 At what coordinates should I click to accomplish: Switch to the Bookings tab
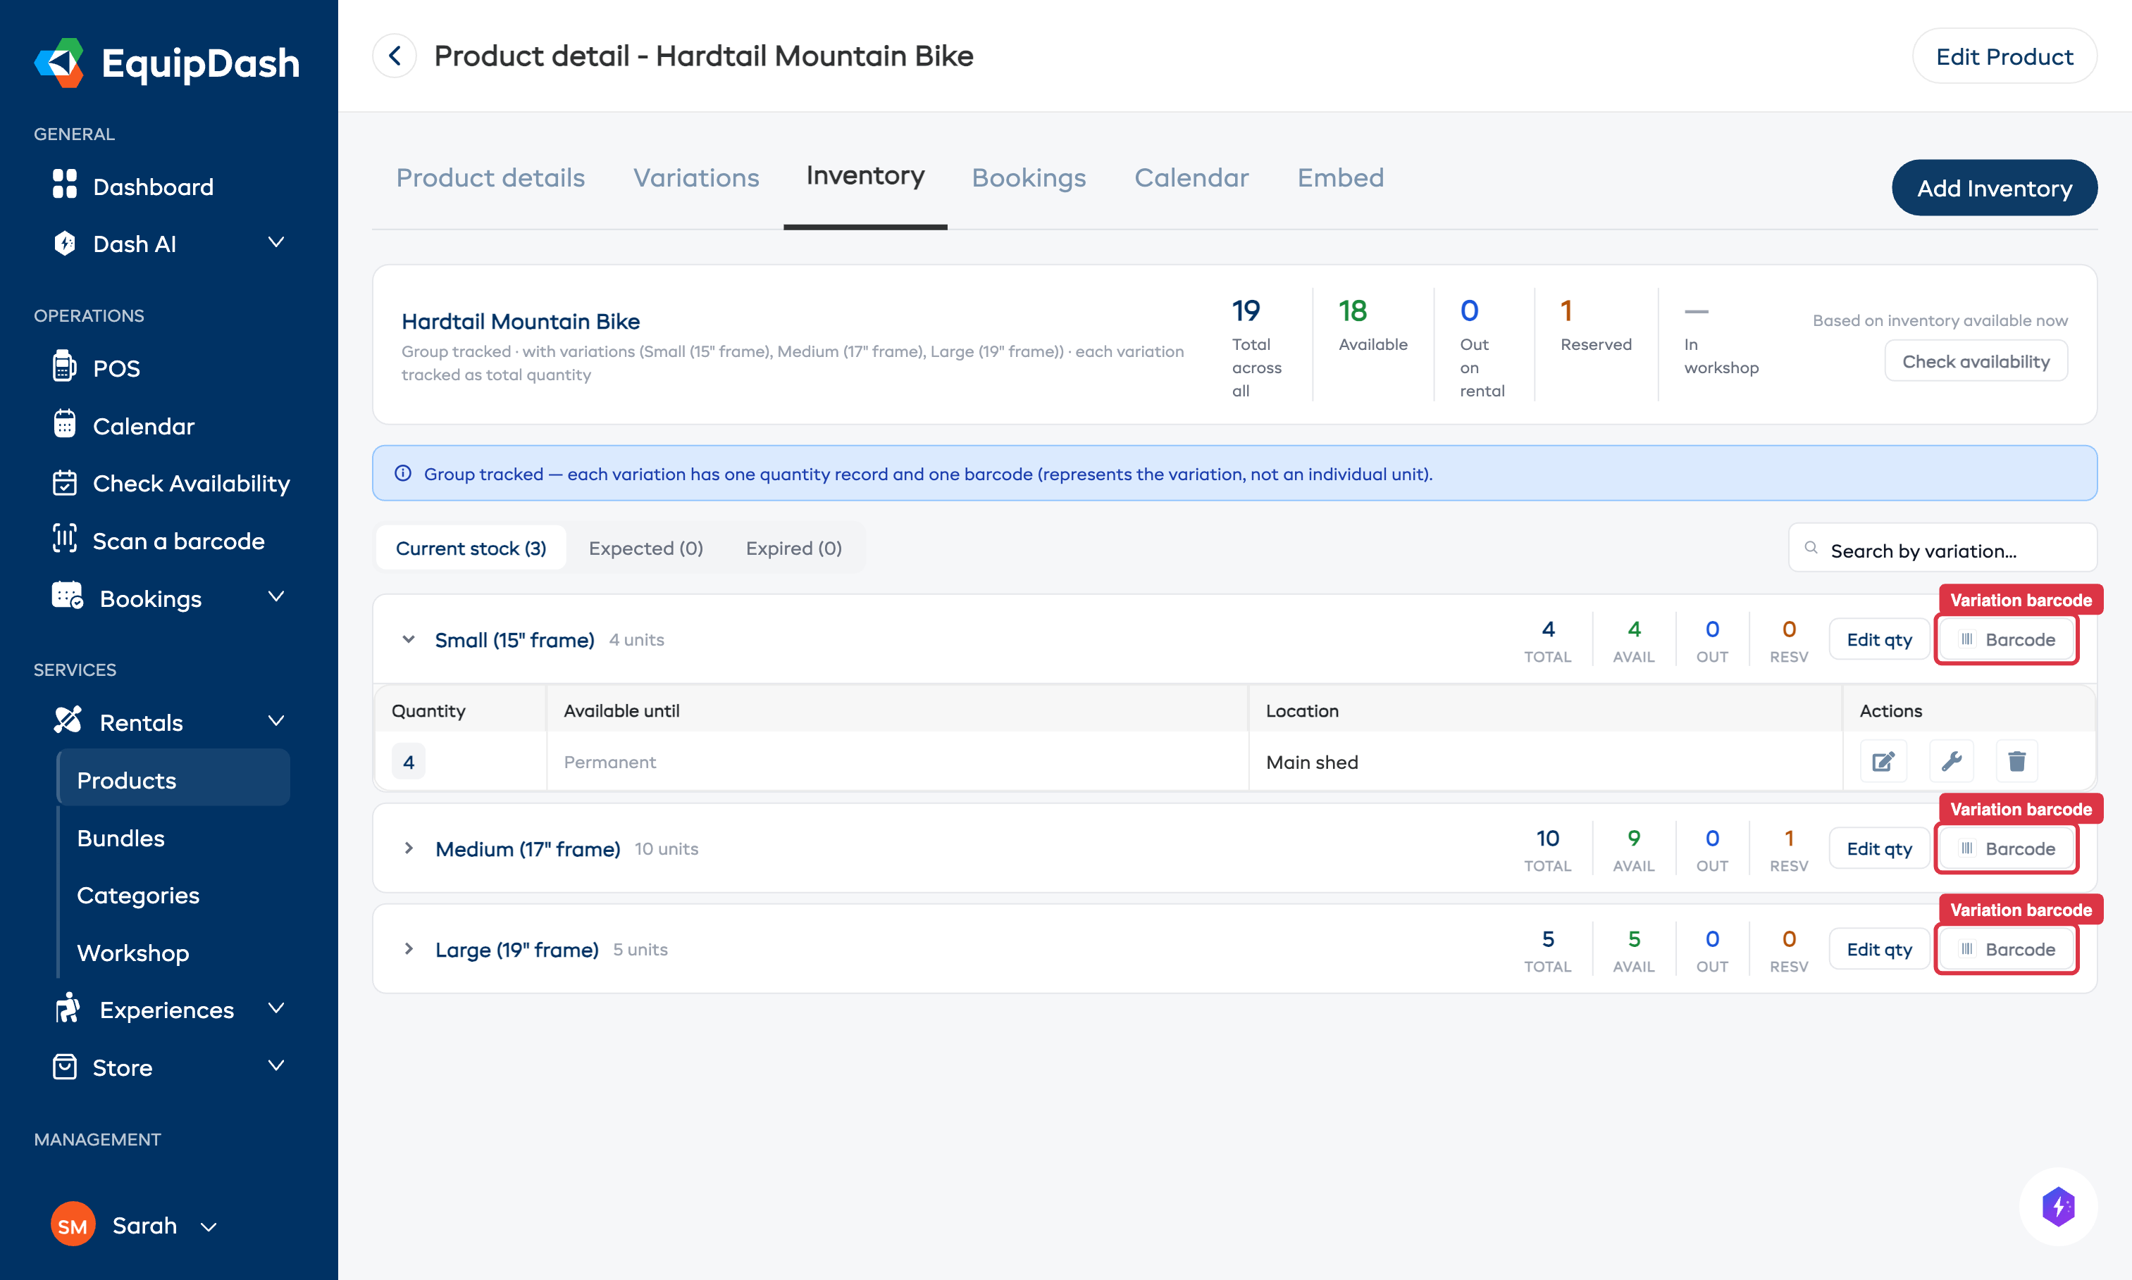1029,177
